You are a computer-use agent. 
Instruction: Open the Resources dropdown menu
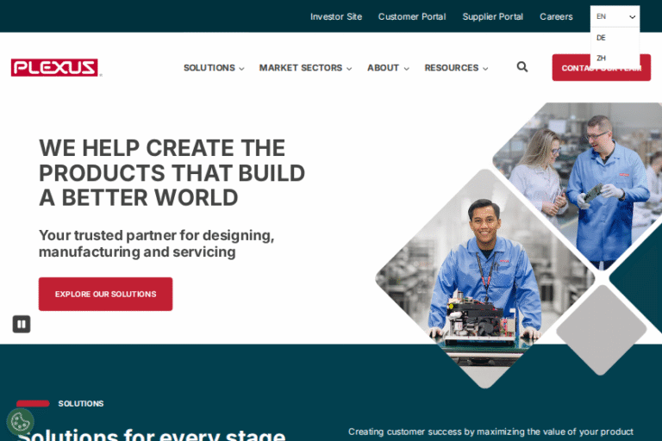pyautogui.click(x=456, y=68)
